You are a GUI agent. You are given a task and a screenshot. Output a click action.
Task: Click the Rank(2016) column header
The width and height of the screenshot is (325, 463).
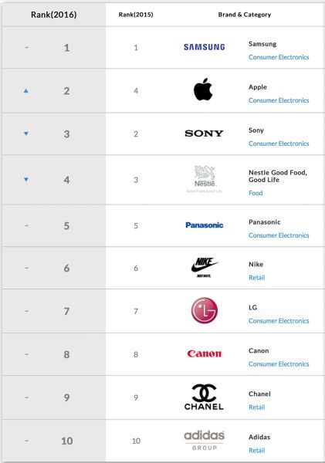pos(54,15)
